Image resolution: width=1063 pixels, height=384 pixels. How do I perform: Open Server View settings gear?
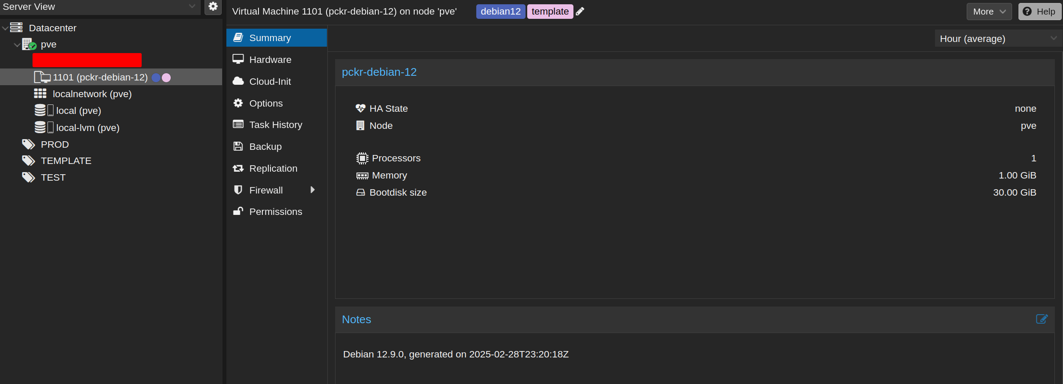213,7
